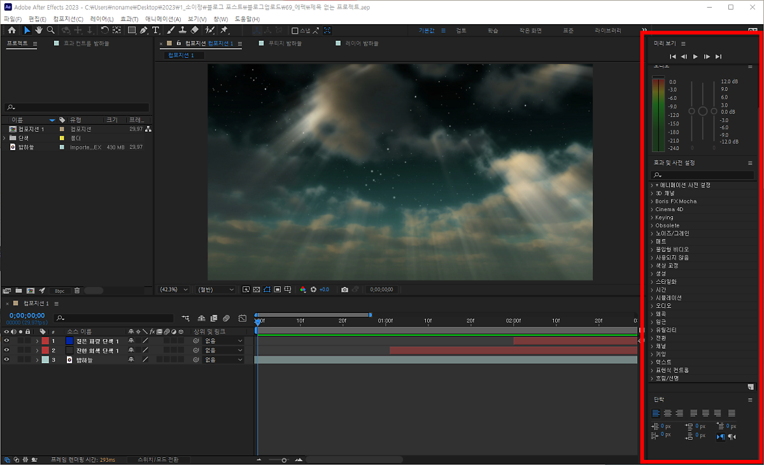The height and width of the screenshot is (465, 764).
Task: Select the Zoom magnifier tool
Action: click(x=50, y=30)
